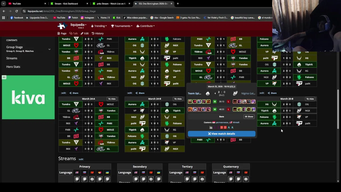Go to Streams in contents sidebar
341x192 pixels.
tap(12, 58)
